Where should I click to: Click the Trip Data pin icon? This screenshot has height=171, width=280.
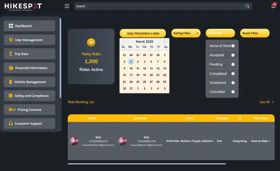click(11, 54)
